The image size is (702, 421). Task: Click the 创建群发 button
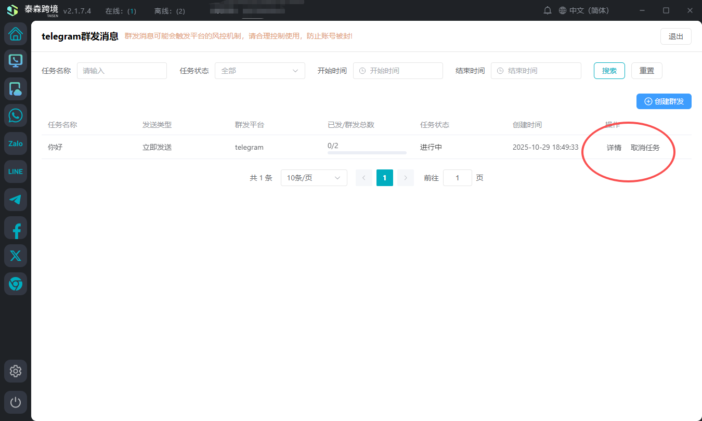(664, 101)
